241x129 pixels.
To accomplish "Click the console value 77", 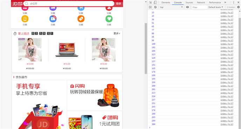I will point(153,30).
